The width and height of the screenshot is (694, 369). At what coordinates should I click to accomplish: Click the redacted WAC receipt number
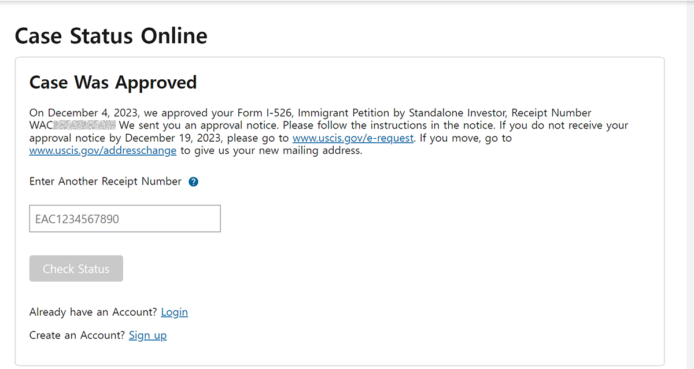point(73,126)
